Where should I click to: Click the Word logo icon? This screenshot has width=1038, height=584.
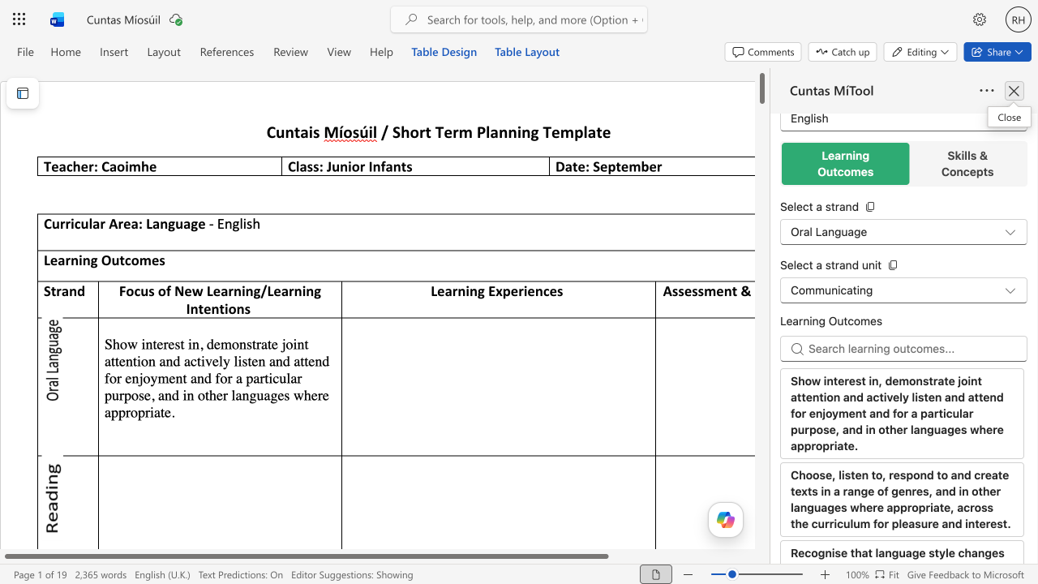(57, 19)
